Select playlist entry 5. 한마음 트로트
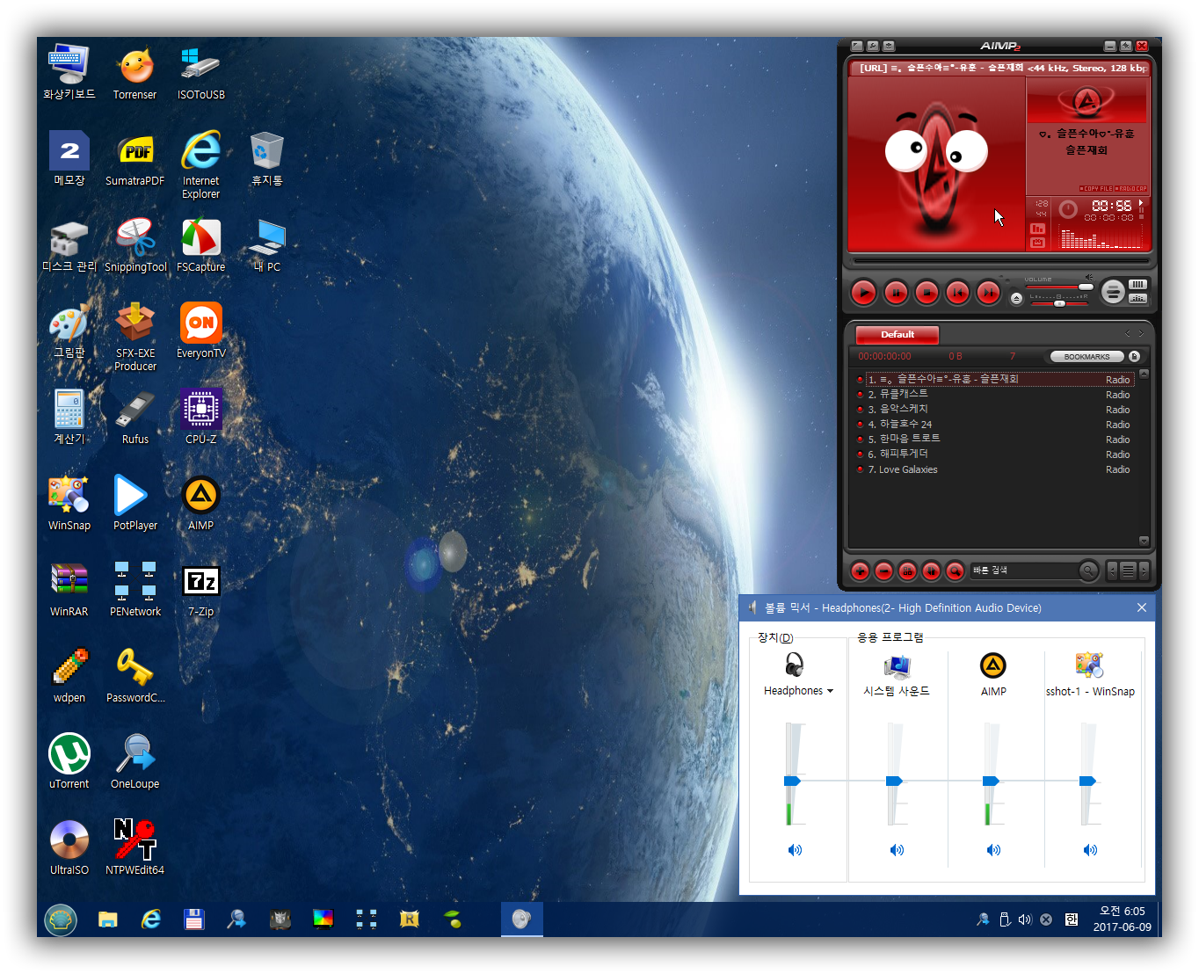This screenshot has height=974, width=1199. (995, 440)
